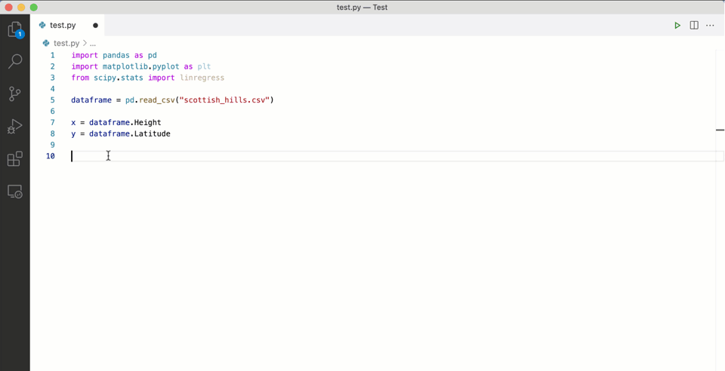Image resolution: width=725 pixels, height=371 pixels.
Task: Click line number 8 in the gutter
Action: coord(52,133)
